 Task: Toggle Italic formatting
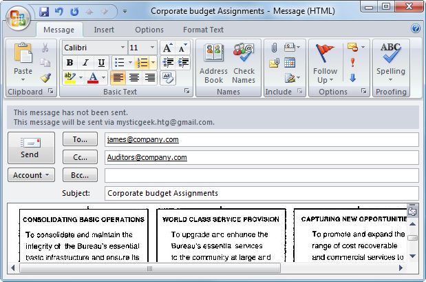tap(85, 63)
